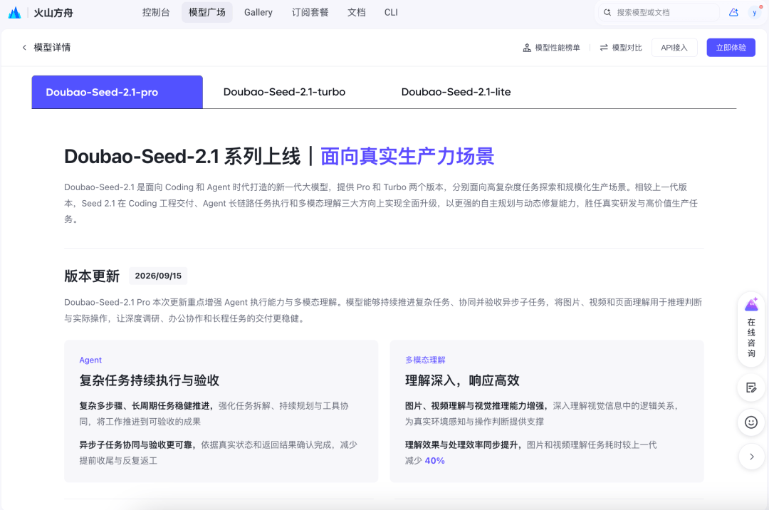
Task: Open 在线咨询 online consultation widget
Action: (x=751, y=328)
